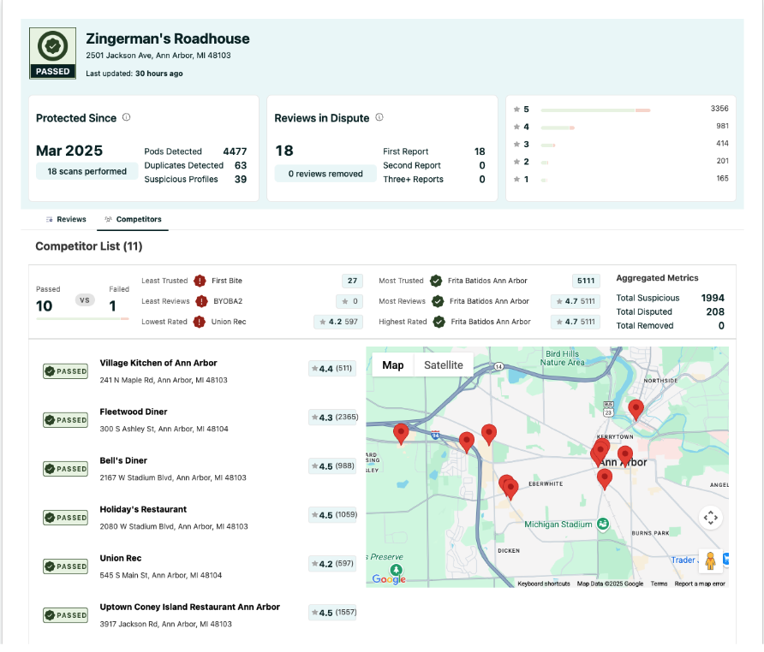Switch the map to Map view
This screenshot has width=764, height=652.
393,365
